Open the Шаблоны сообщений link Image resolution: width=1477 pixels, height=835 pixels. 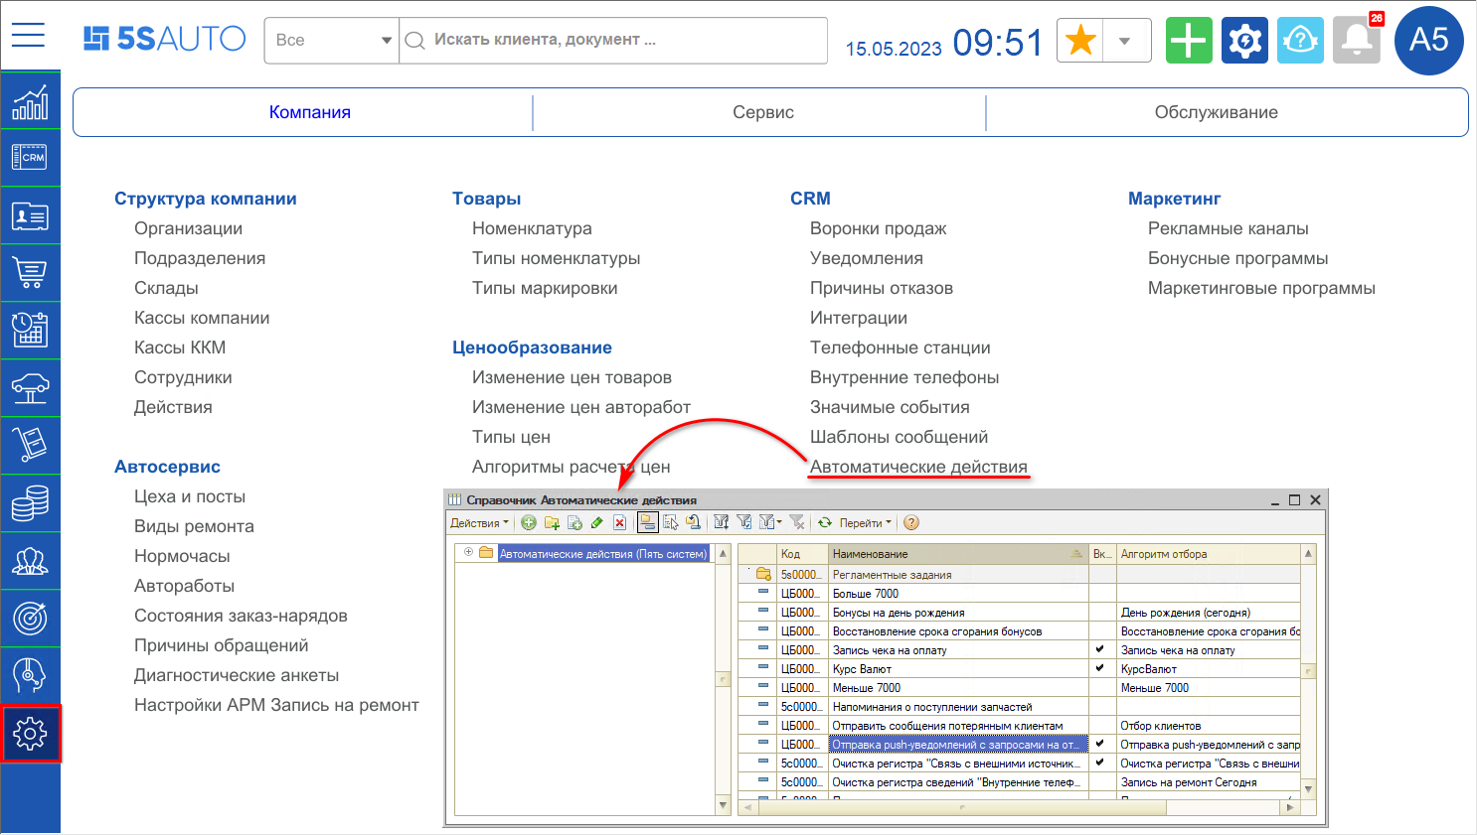[899, 437]
